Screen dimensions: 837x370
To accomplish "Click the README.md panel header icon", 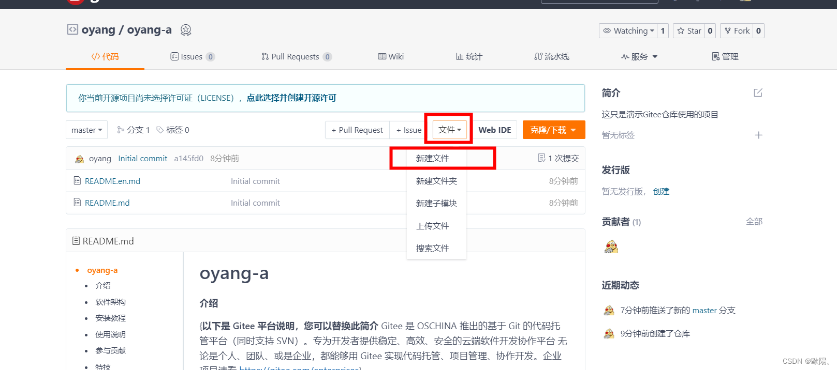I will (x=76, y=241).
